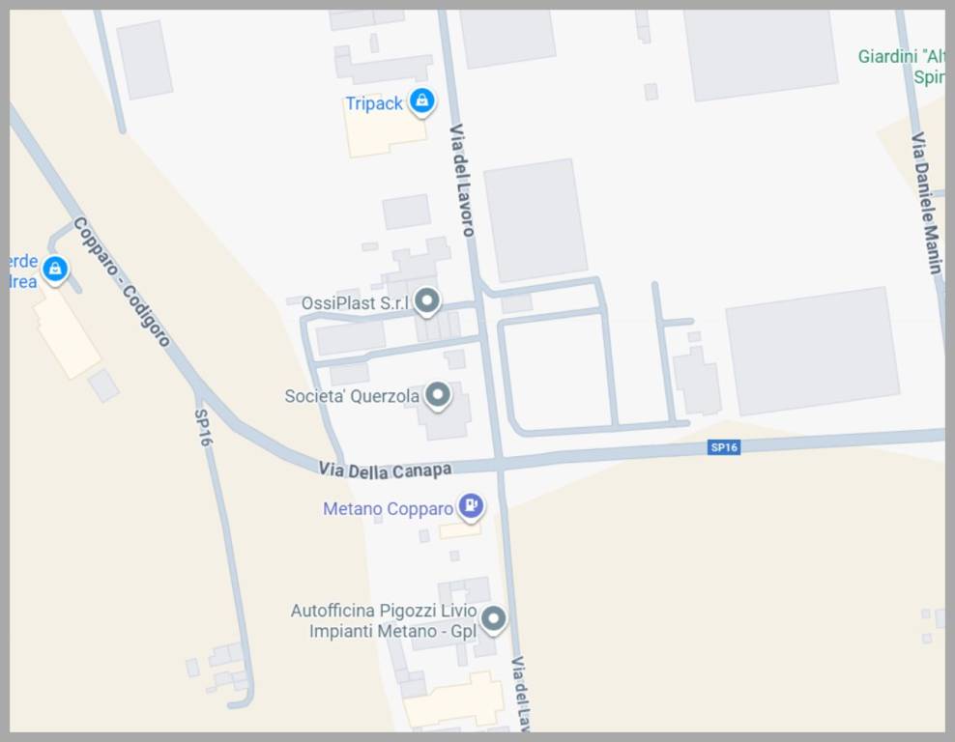
Task: Click the highlighted Tripack building footprint
Action: pyautogui.click(x=385, y=132)
